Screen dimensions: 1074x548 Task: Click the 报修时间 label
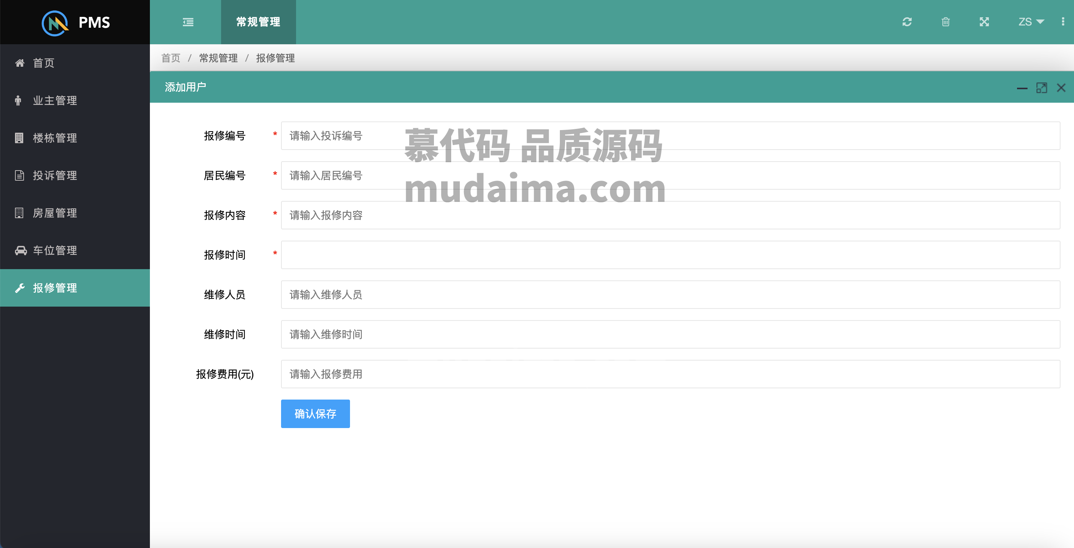pyautogui.click(x=225, y=255)
